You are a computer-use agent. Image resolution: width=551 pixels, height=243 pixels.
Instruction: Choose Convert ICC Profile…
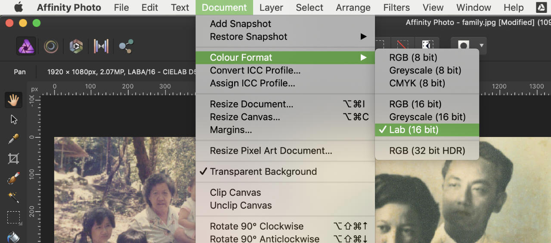285,70
